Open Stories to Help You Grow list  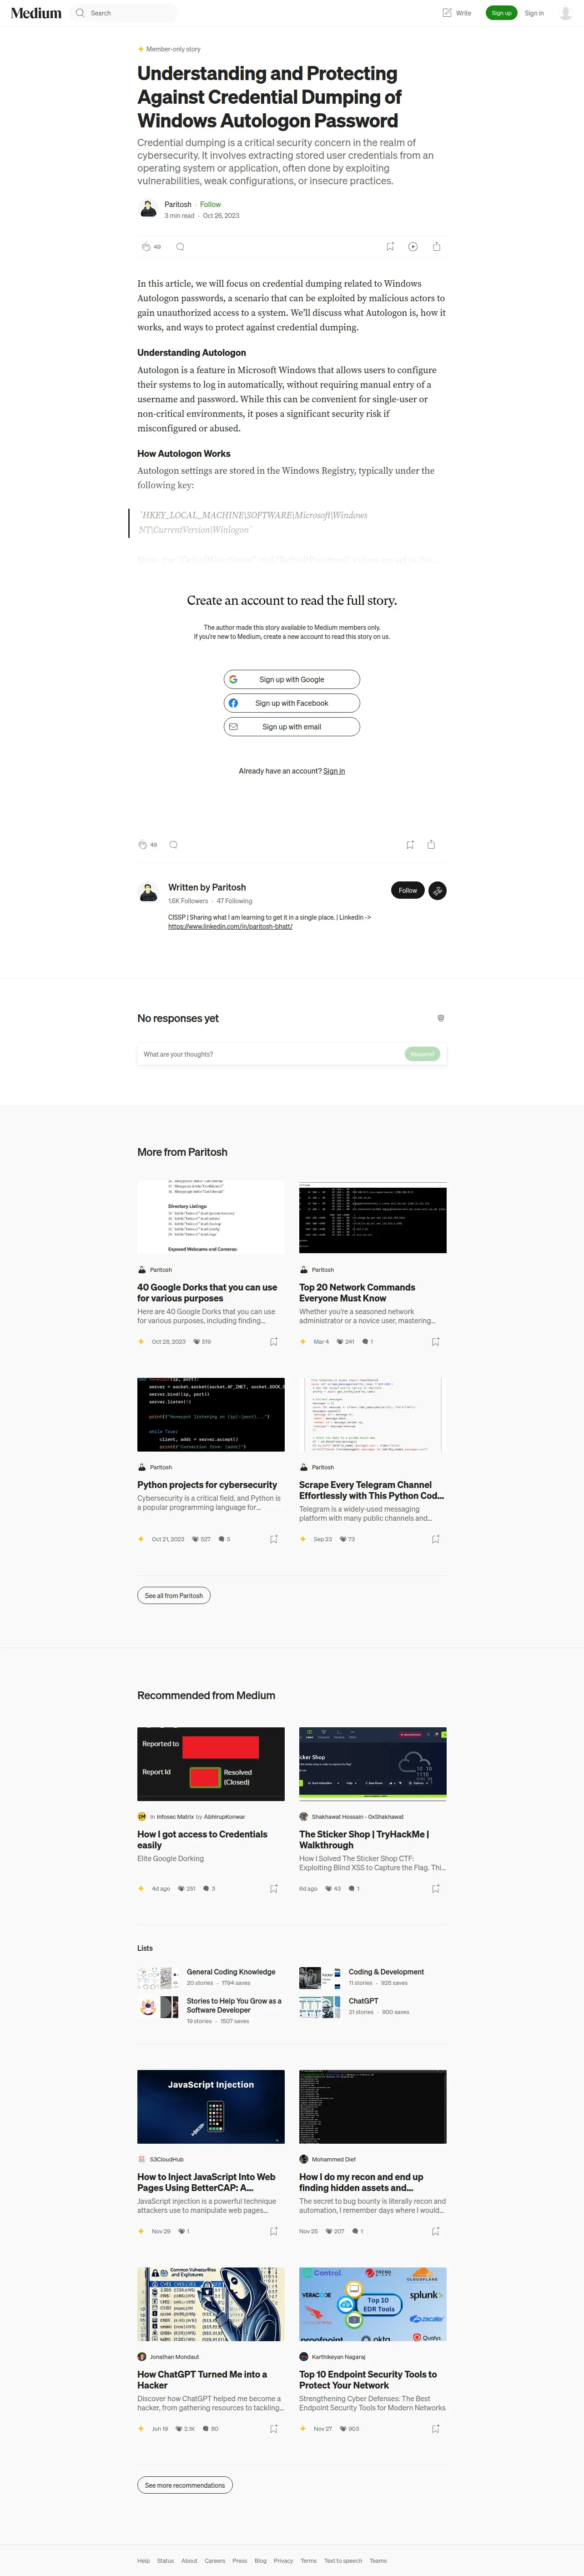(x=234, y=2005)
